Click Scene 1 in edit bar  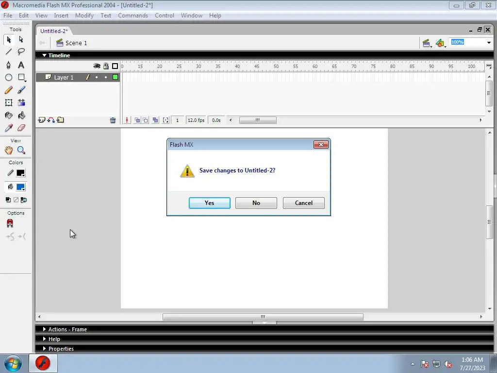pyautogui.click(x=72, y=43)
